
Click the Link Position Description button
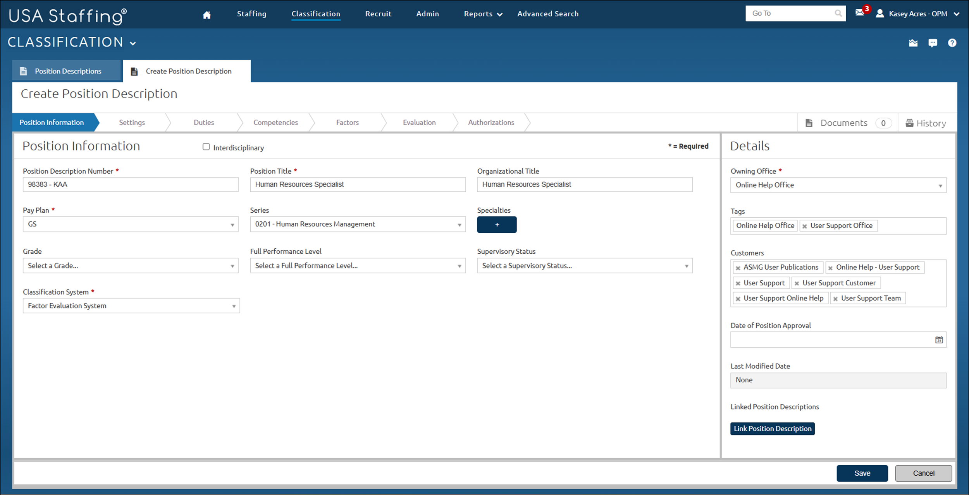click(x=772, y=428)
